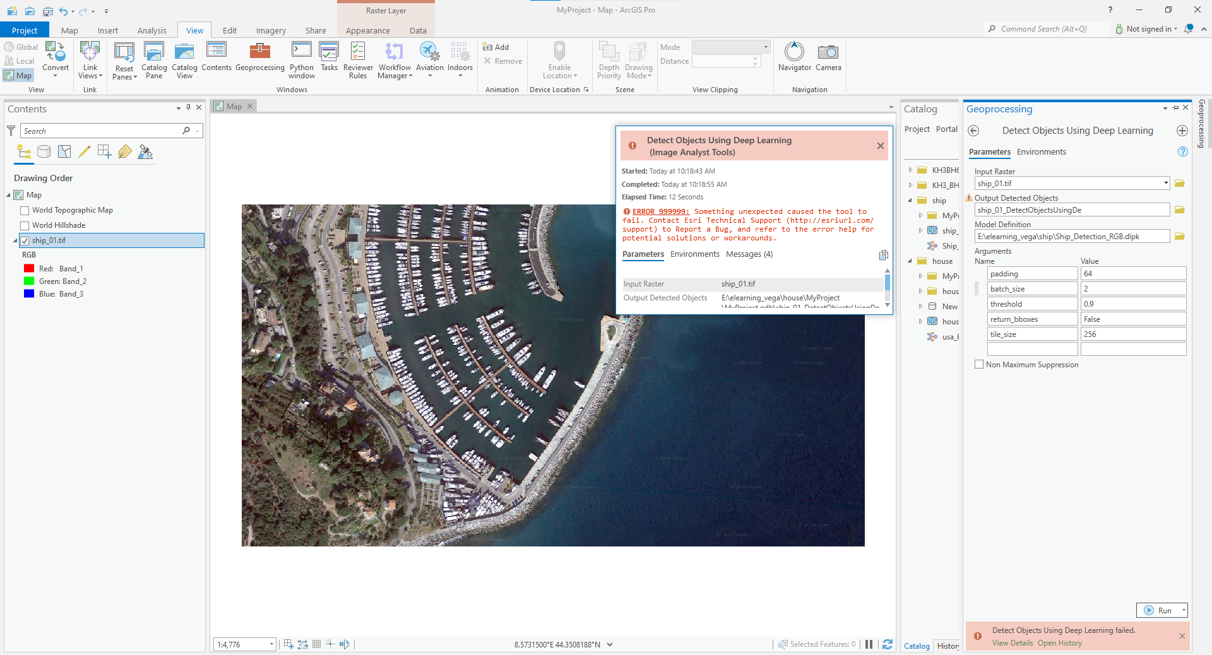Click the Red Band_1 color swatch
This screenshot has height=655, width=1212.
[29, 269]
